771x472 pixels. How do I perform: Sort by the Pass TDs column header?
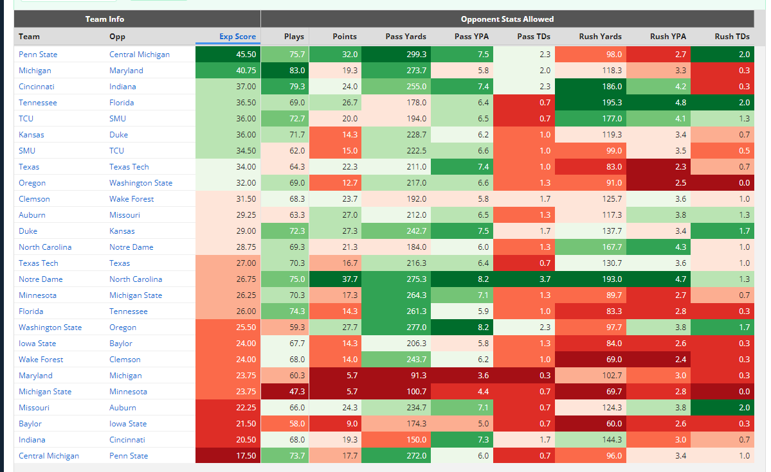(534, 37)
